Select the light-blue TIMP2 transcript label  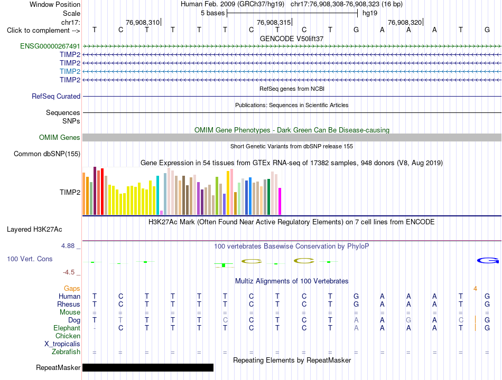pyautogui.click(x=70, y=71)
